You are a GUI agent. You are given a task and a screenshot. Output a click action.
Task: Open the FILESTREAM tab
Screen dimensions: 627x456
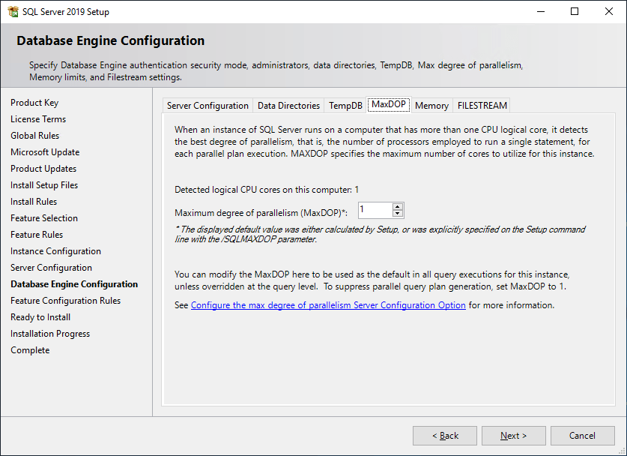pyautogui.click(x=482, y=105)
